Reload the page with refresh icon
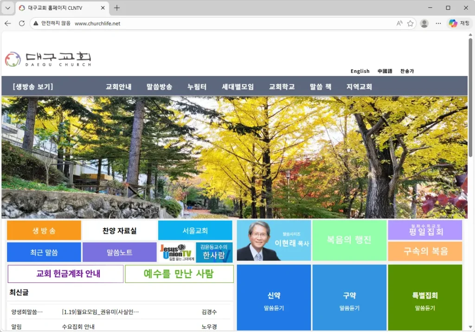This screenshot has width=475, height=332. (x=22, y=23)
